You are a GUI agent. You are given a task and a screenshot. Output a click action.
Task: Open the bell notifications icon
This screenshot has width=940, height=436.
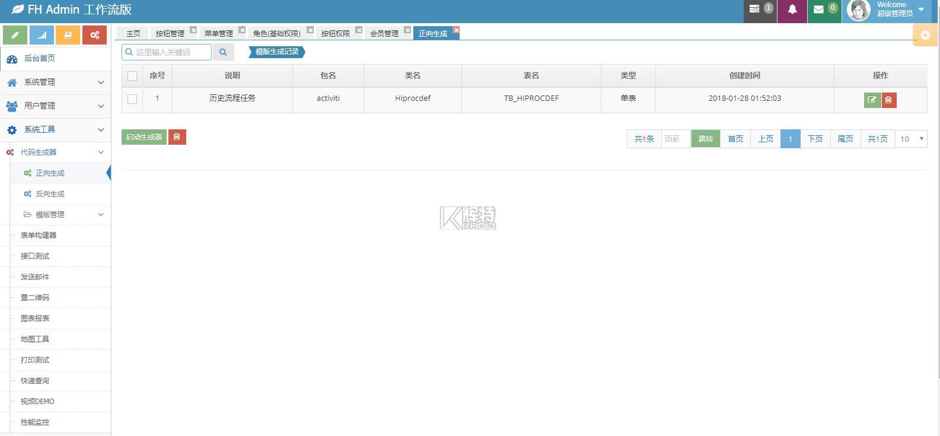pyautogui.click(x=792, y=9)
